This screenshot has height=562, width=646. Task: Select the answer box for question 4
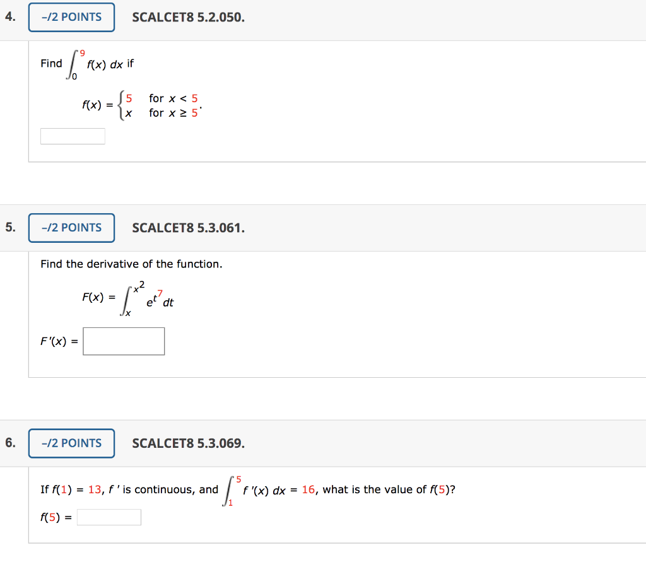pyautogui.click(x=72, y=136)
